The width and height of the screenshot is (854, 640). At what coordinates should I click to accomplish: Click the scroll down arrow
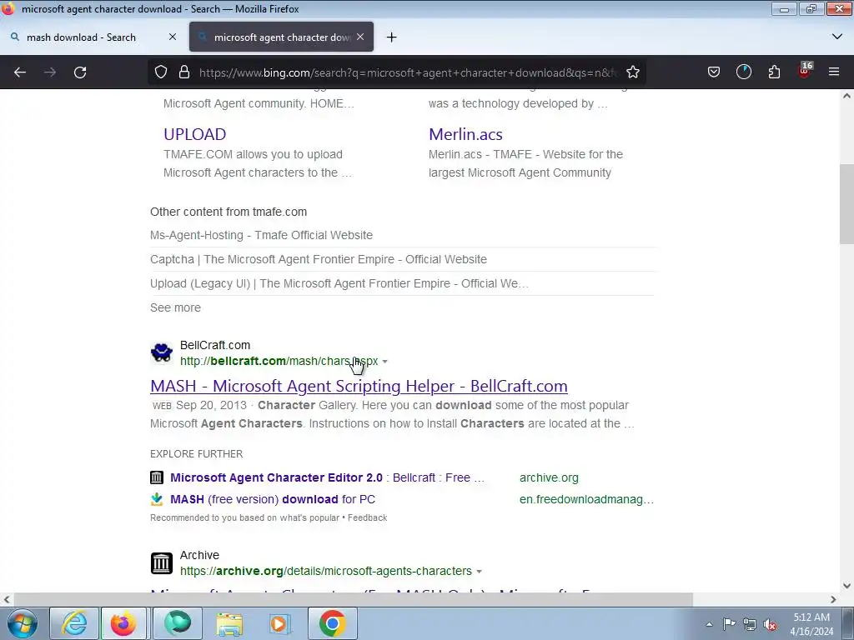coord(846,586)
